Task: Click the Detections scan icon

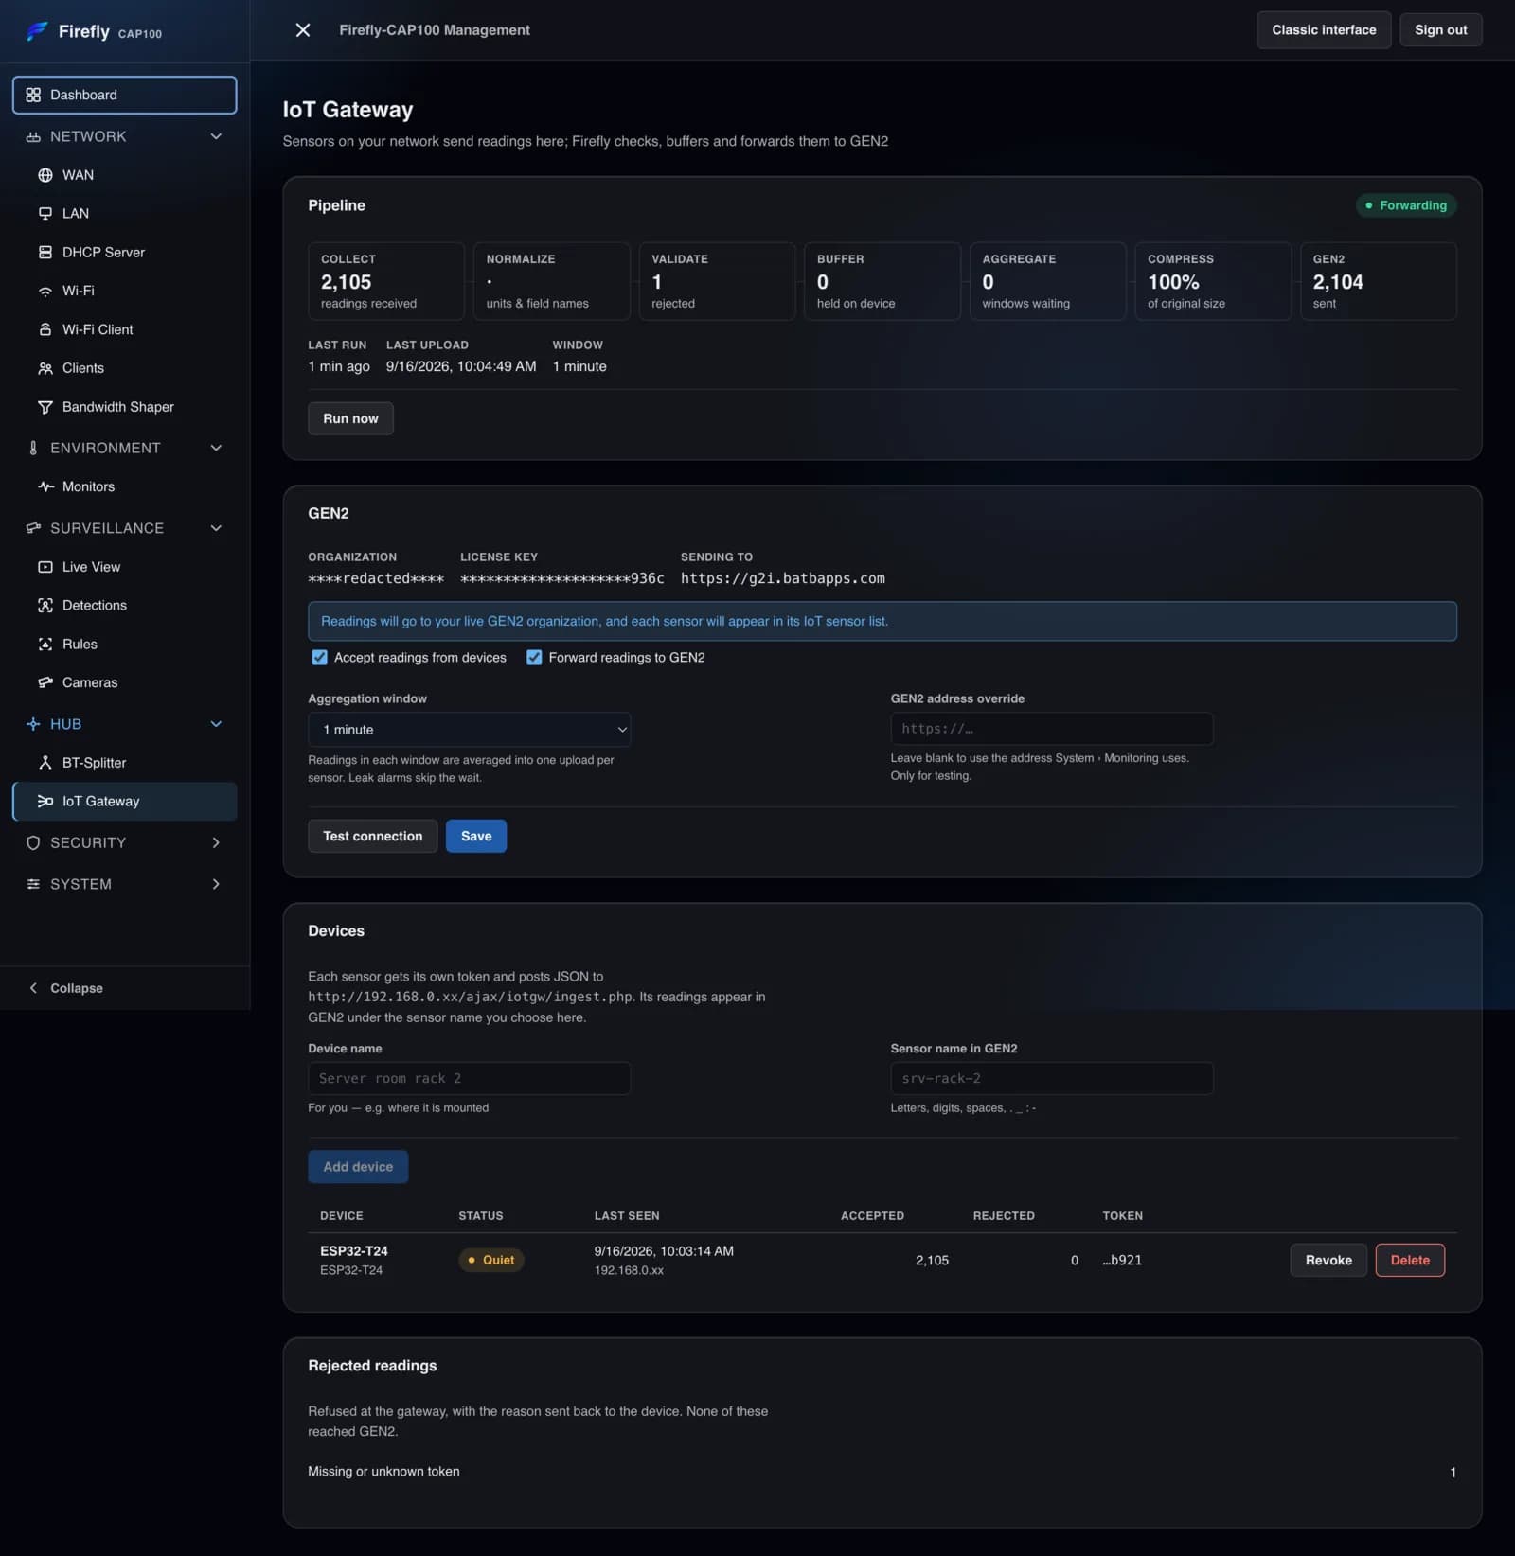Action: coord(45,606)
